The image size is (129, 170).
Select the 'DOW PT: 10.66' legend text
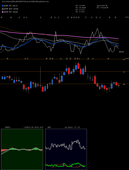coord(11,12)
